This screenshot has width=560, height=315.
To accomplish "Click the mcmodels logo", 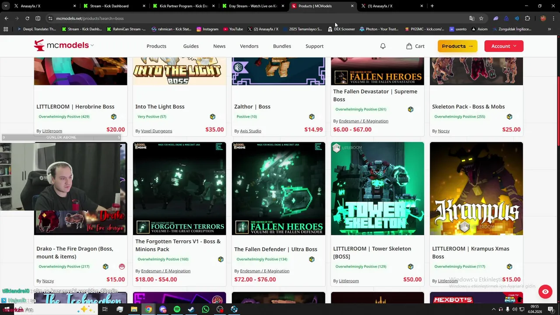I will point(61,45).
